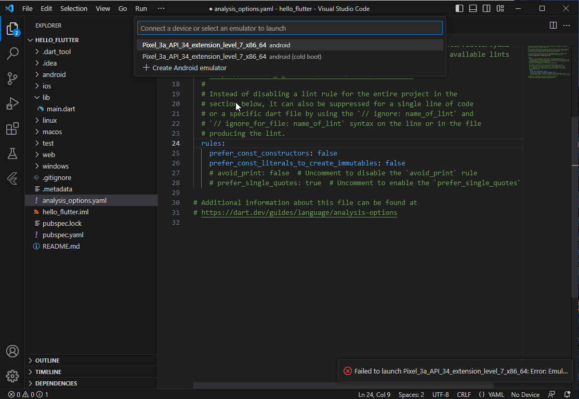
Task: Split the editor right
Action: [553, 25]
